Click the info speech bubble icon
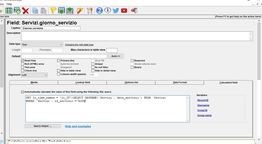The image size is (262, 144). pyautogui.click(x=108, y=10)
